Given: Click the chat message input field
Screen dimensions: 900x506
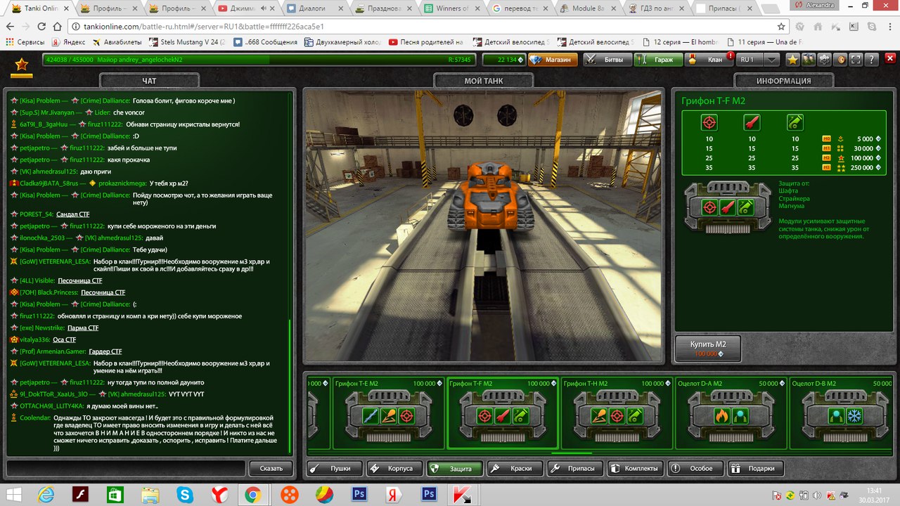Looking at the screenshot, I should [127, 468].
